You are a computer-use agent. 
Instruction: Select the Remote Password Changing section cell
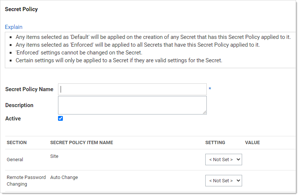click(x=26, y=181)
